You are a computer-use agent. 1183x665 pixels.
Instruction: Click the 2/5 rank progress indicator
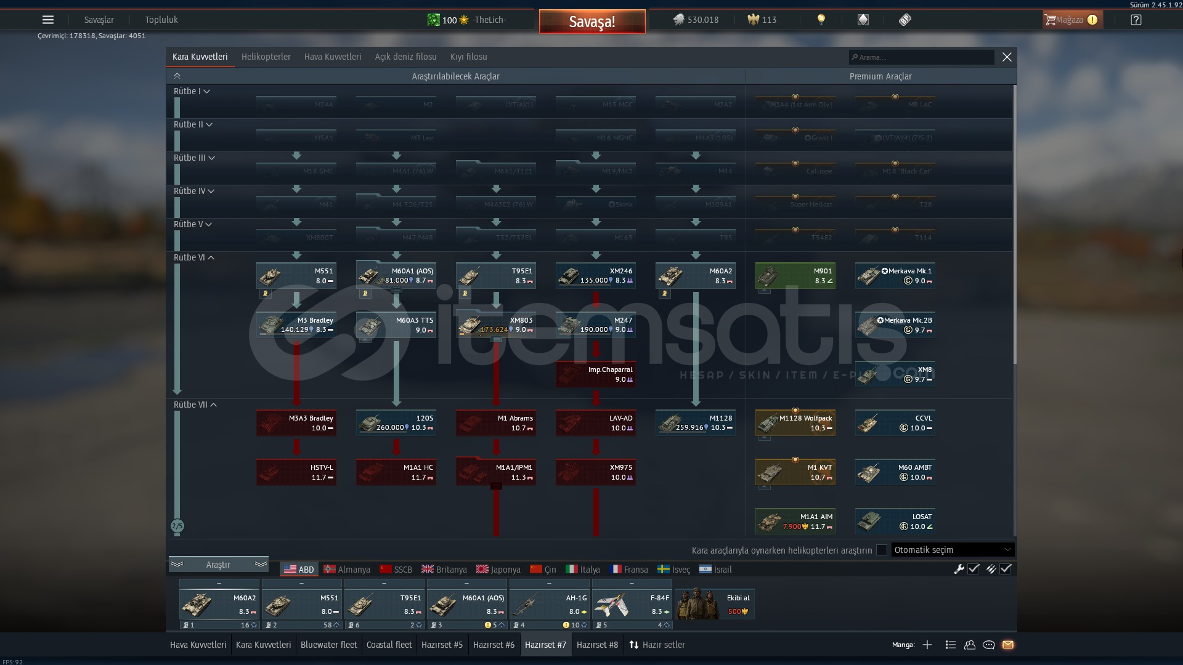pos(177,526)
